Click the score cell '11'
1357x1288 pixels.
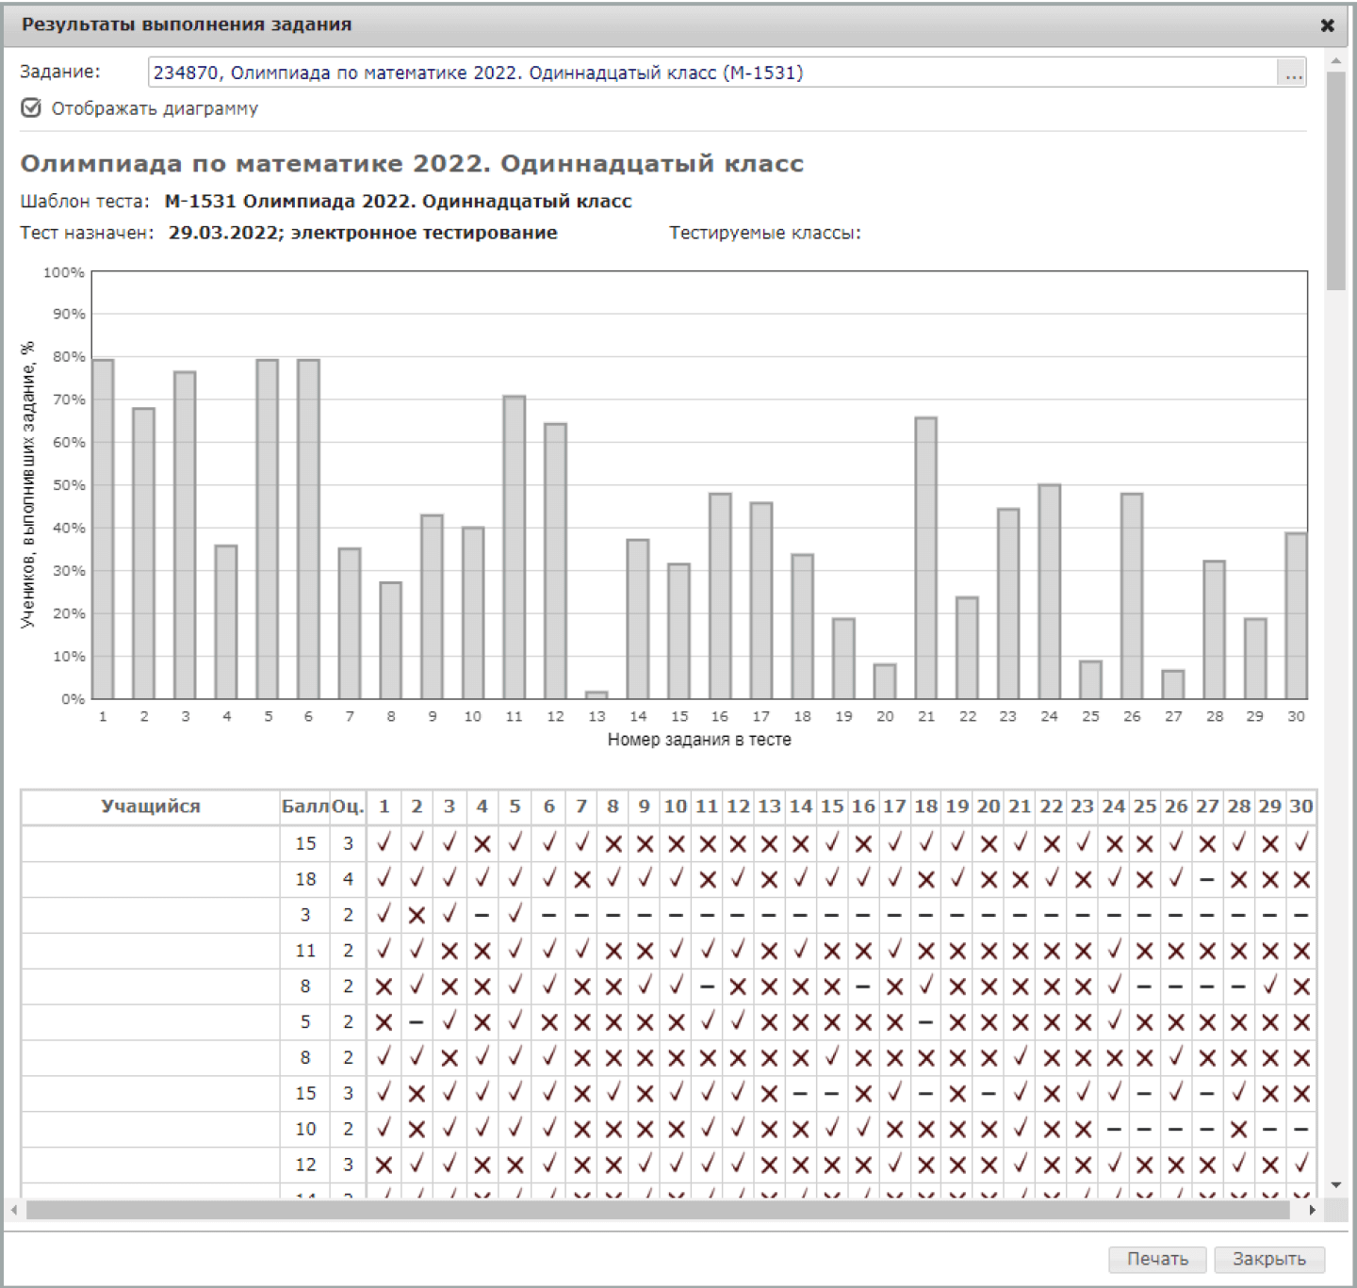(x=305, y=951)
